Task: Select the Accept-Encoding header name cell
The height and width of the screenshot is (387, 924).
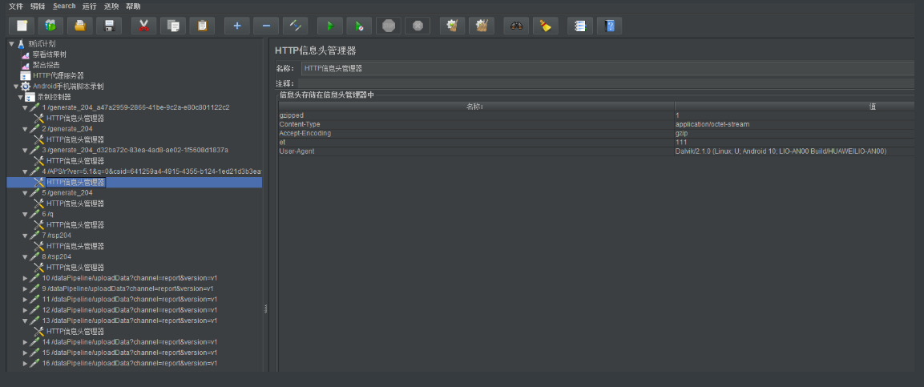Action: 476,133
